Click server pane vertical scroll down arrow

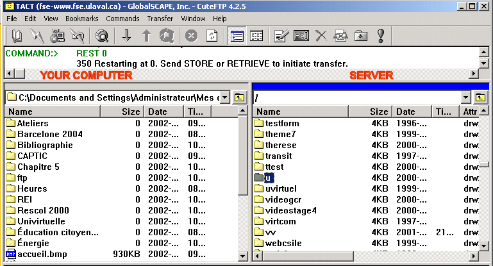pos(484,245)
